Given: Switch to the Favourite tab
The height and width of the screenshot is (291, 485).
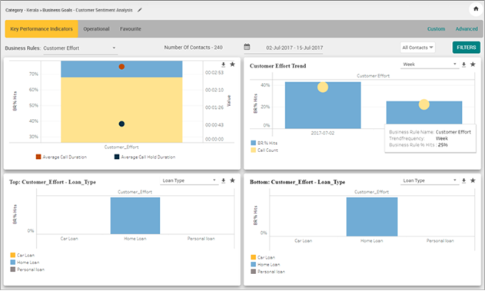Looking at the screenshot, I should coord(131,29).
